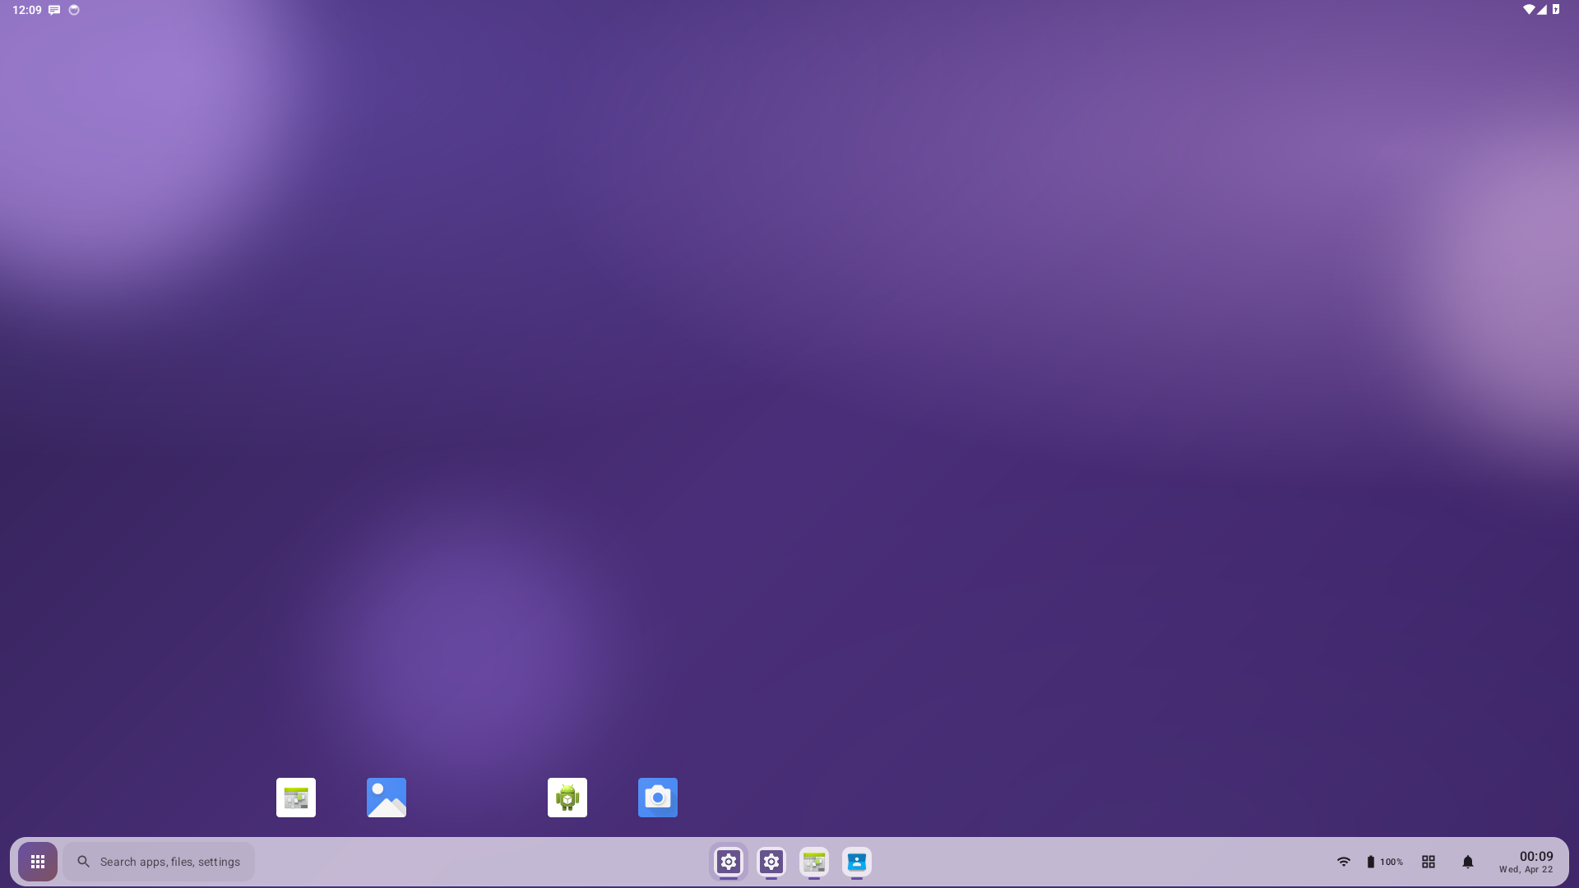Switch to the highlighted Settings taskbar icon

[x=729, y=862]
